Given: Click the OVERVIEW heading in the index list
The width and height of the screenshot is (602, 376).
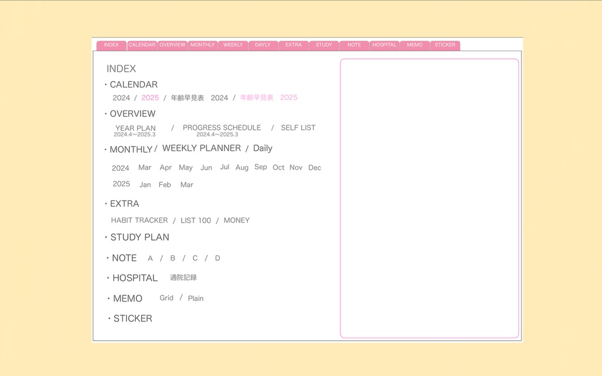Looking at the screenshot, I should [132, 113].
